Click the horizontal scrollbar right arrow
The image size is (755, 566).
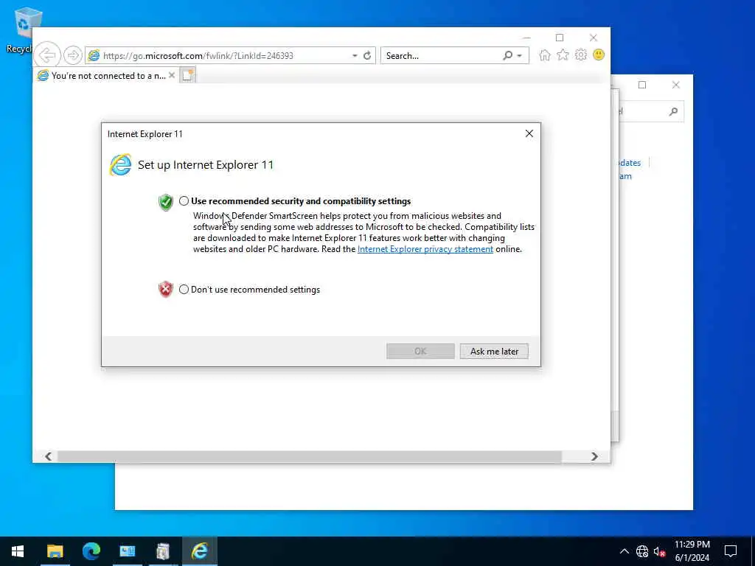594,456
